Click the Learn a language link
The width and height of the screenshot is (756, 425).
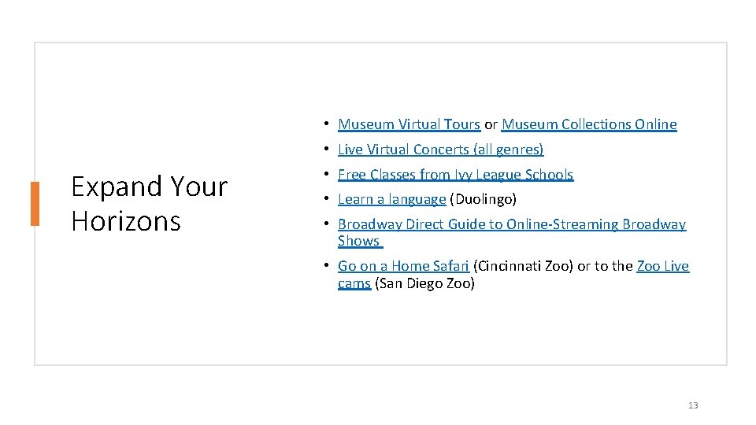[x=391, y=199]
